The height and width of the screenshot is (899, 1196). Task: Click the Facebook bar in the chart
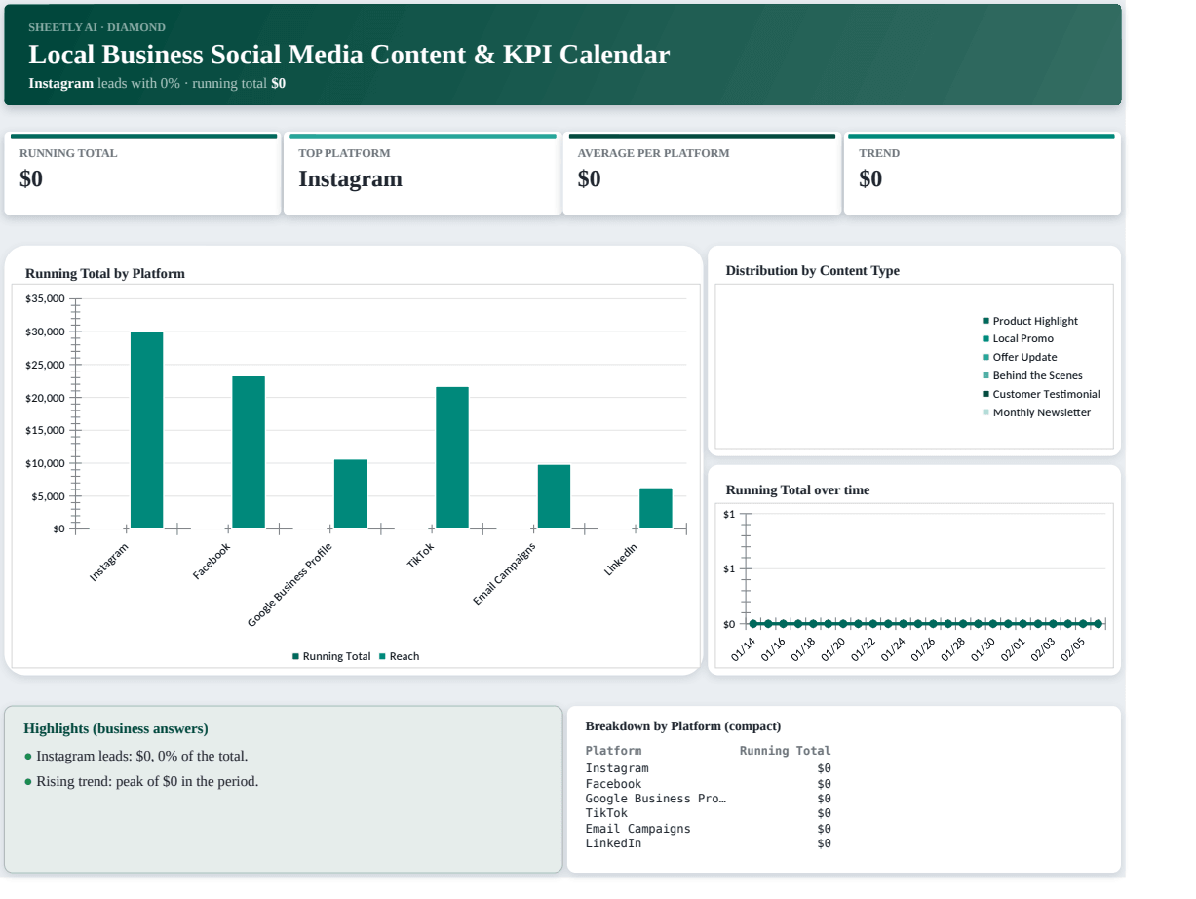249,452
